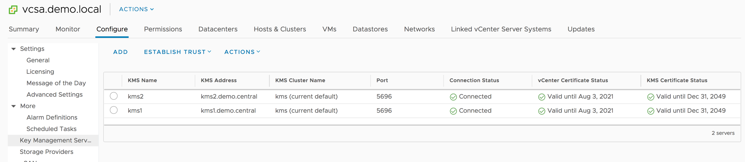
Task: Click the '2 servers' footer count
Action: [723, 133]
